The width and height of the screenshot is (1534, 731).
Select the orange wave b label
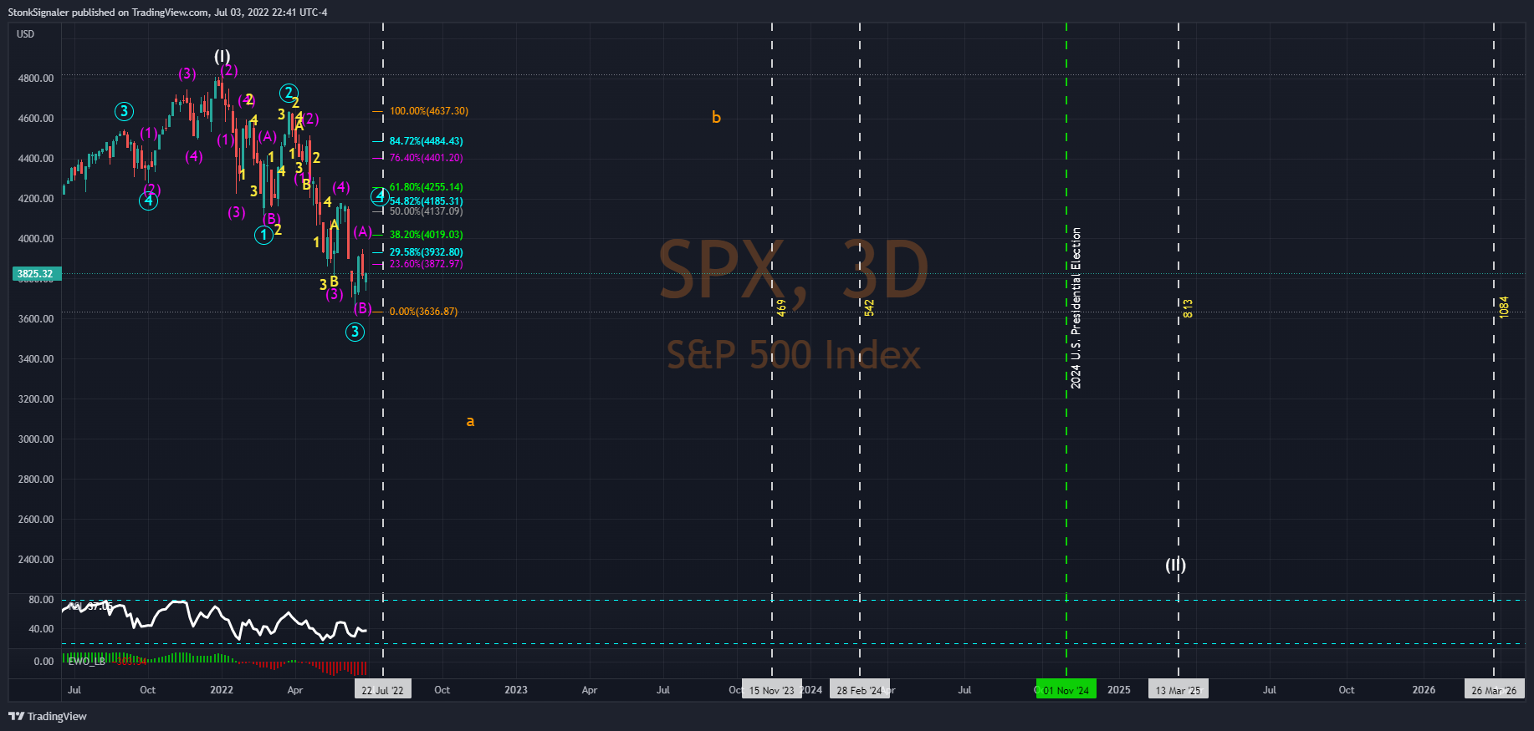(x=716, y=117)
